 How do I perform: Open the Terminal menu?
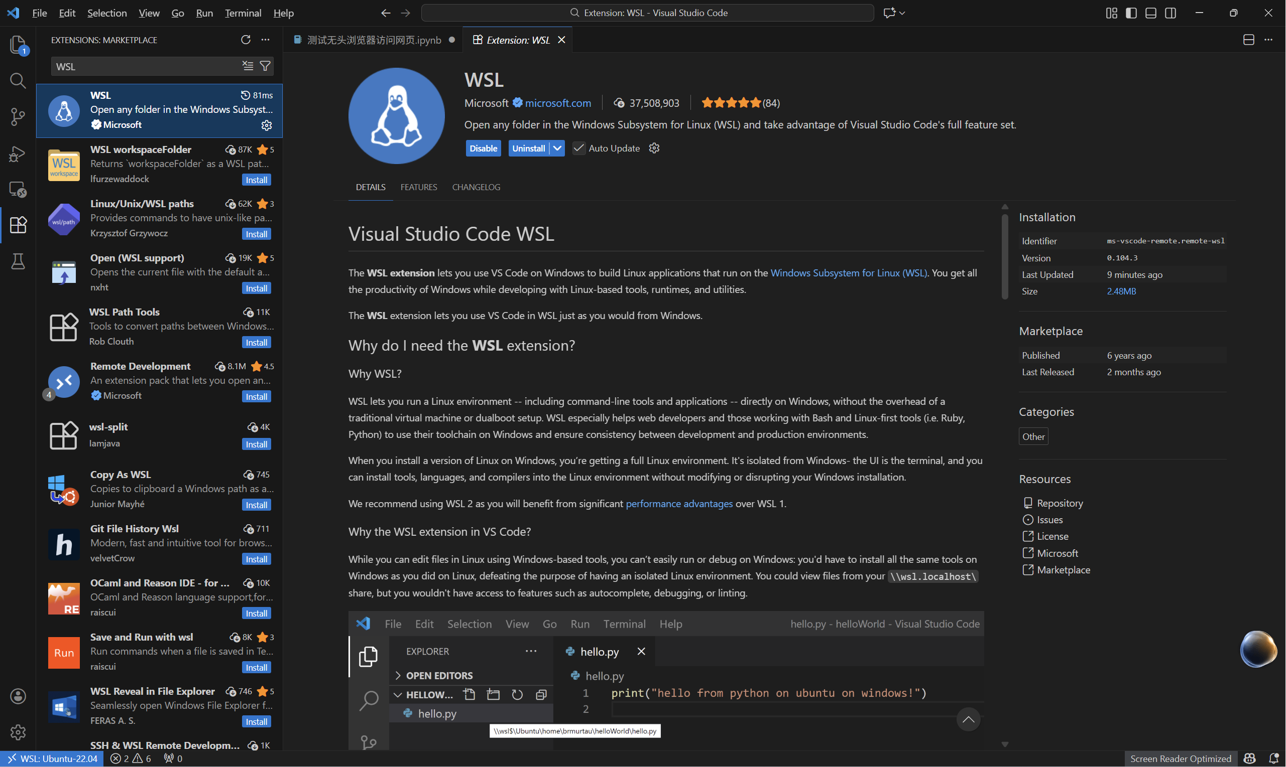pos(243,13)
